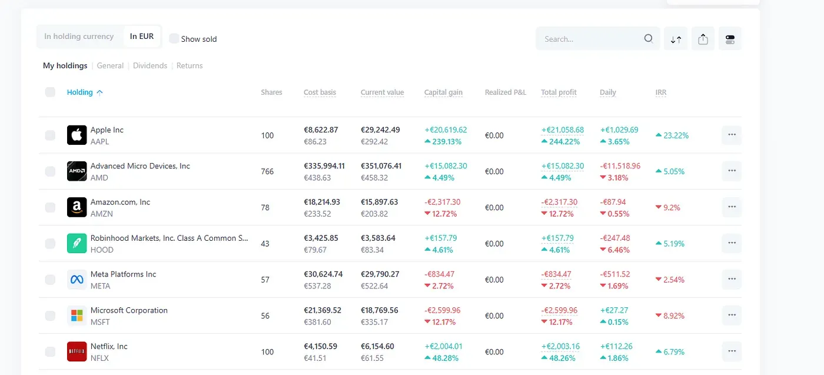824x375 pixels.
Task: Click Netflix's total profit +€2,003.16
Action: click(x=561, y=346)
